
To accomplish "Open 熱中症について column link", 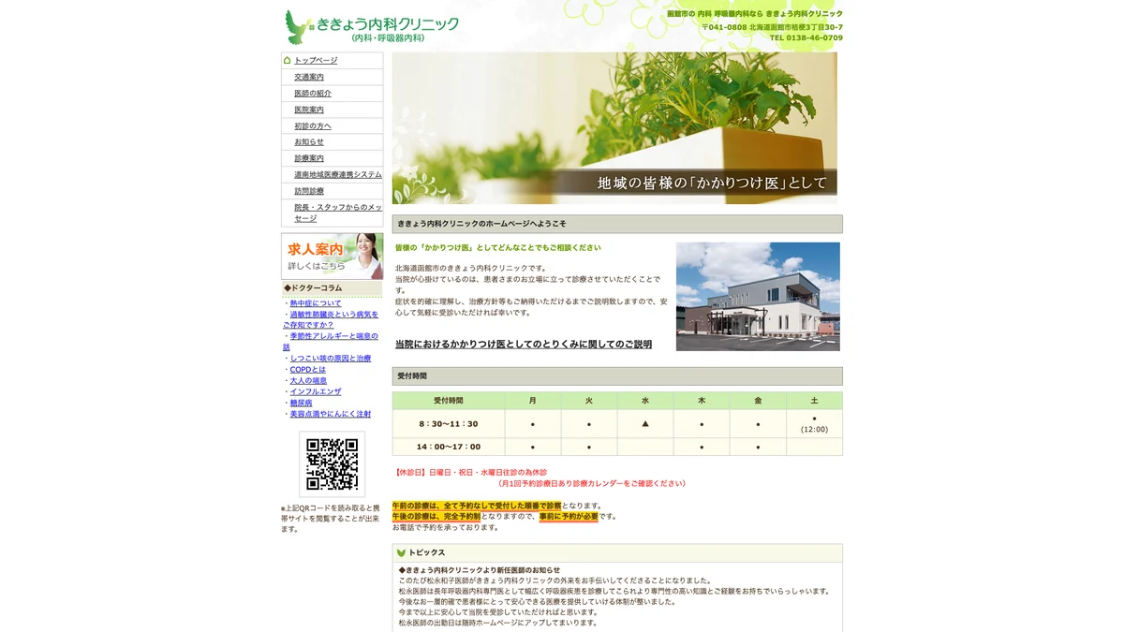I will pos(316,303).
